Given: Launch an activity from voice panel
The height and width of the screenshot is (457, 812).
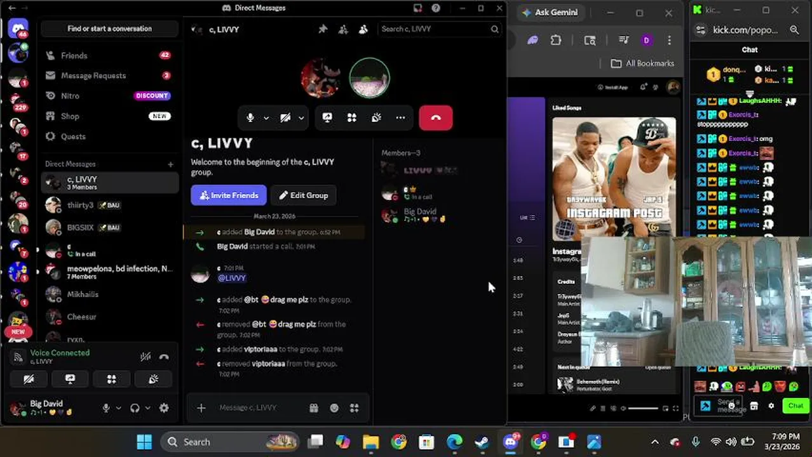Looking at the screenshot, I should (x=111, y=379).
